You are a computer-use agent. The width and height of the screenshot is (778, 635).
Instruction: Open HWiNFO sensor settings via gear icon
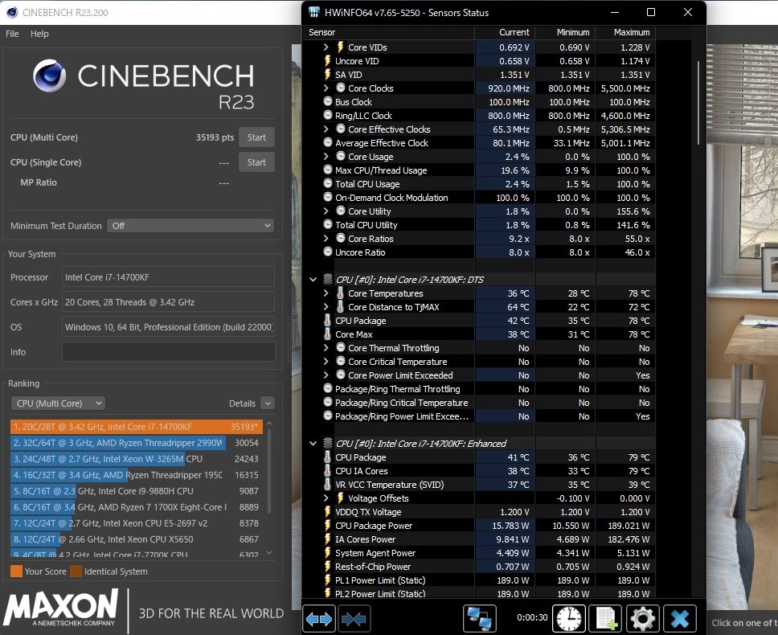[x=641, y=618]
